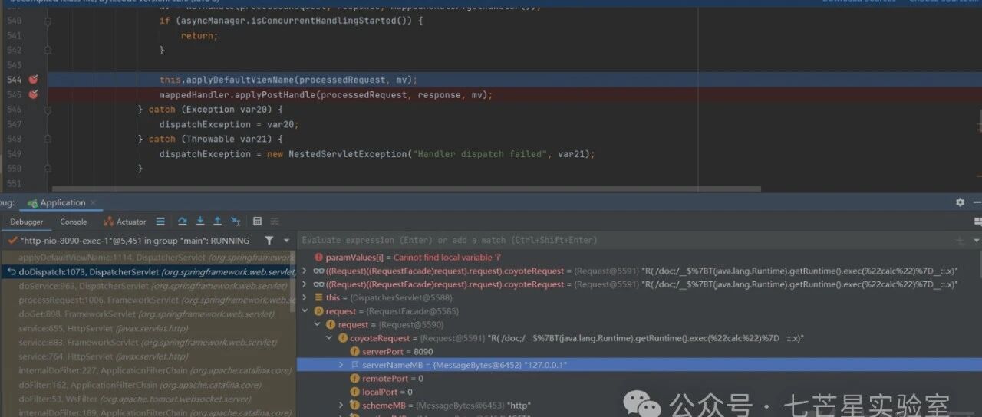Screen dimensions: 982x417
Task: Toggle the breakpoint on line 544
Action: (x=33, y=80)
